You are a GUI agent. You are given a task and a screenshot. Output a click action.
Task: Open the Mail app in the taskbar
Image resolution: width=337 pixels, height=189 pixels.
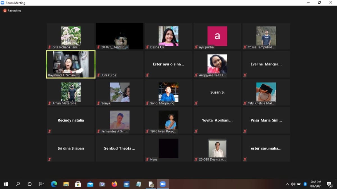(90, 184)
